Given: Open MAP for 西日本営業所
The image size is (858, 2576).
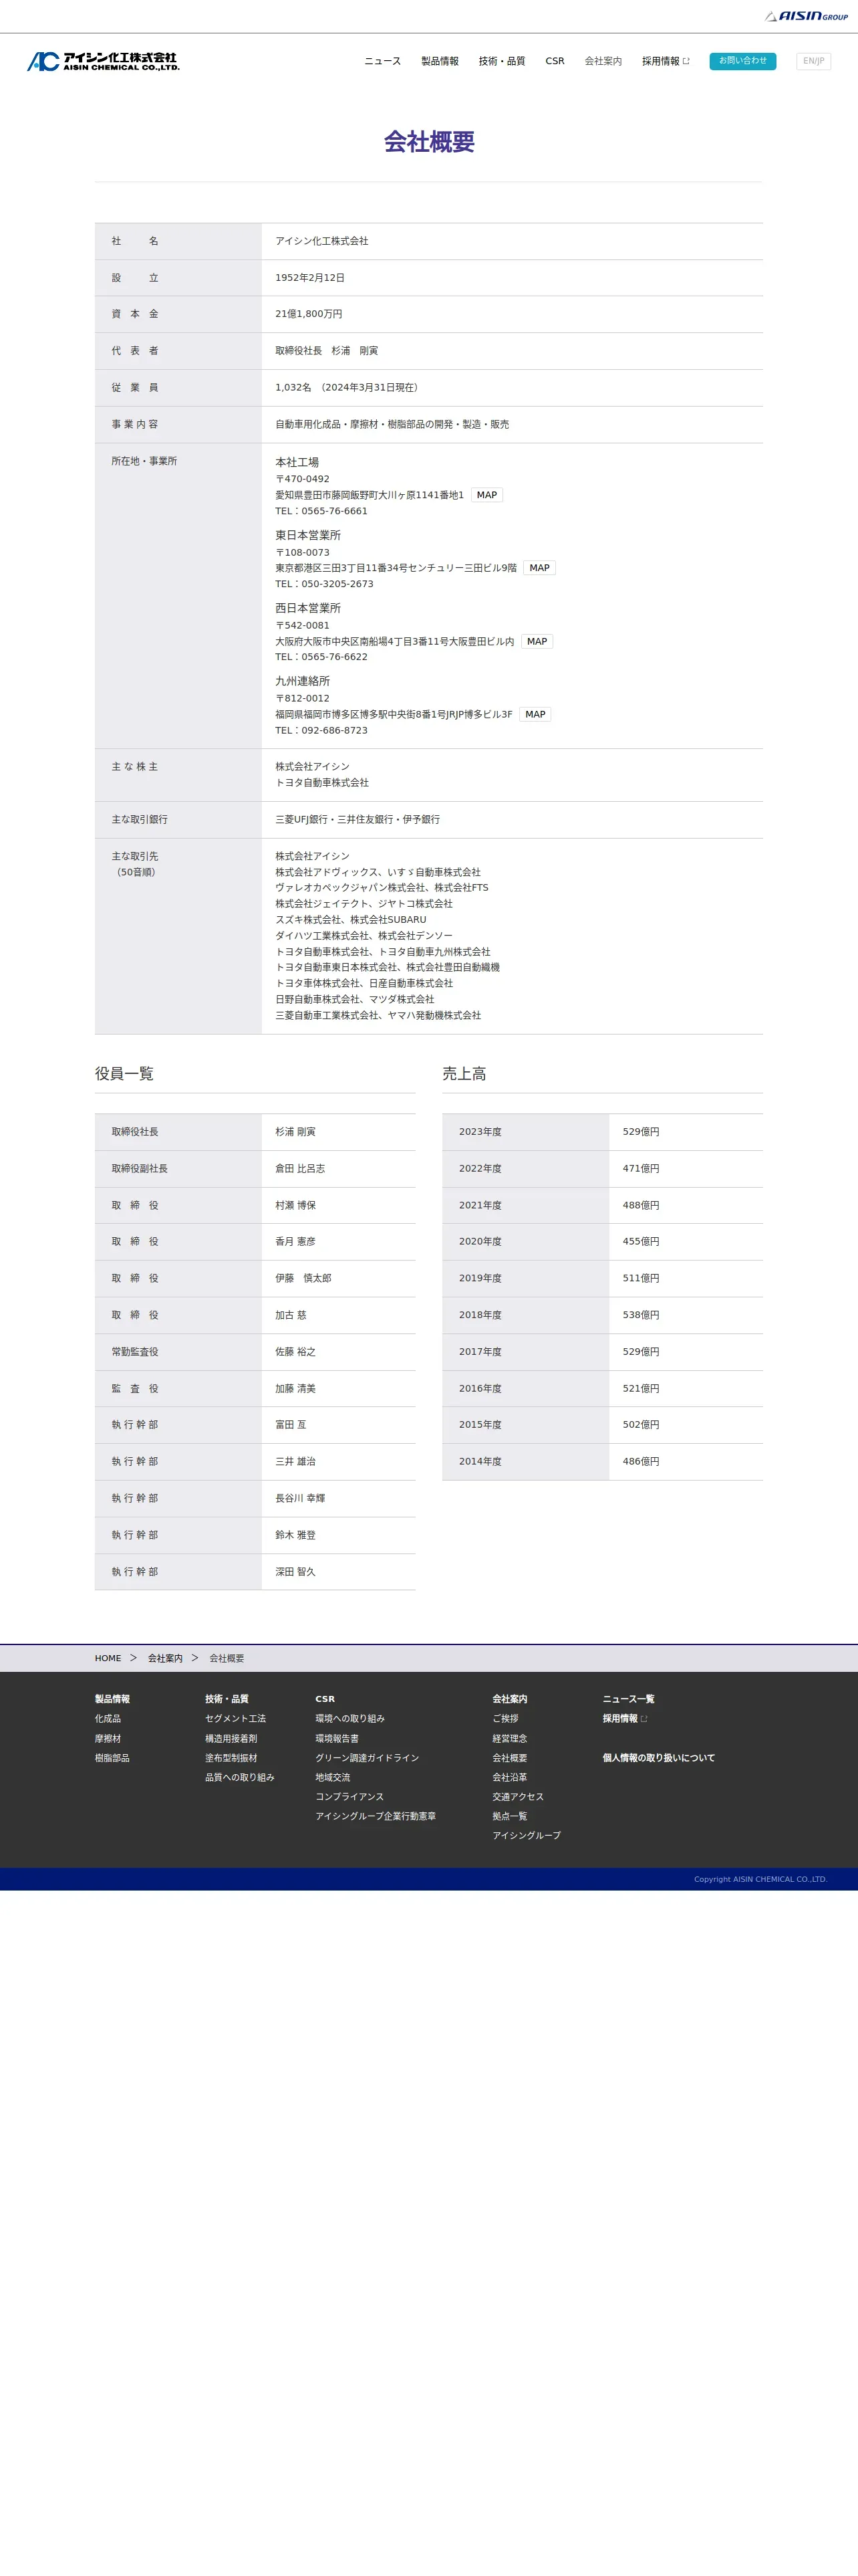Looking at the screenshot, I should [537, 642].
